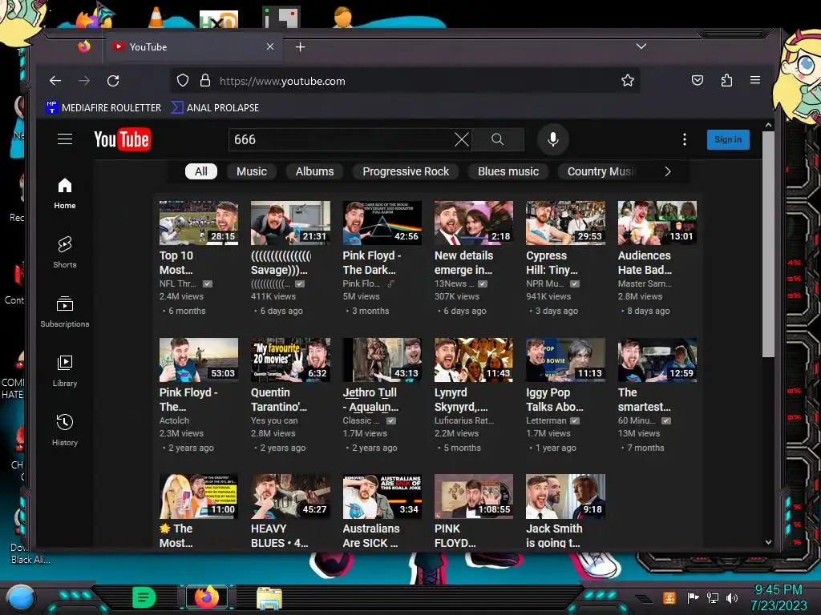Image resolution: width=821 pixels, height=615 pixels.
Task: Close the YouTube tab
Action: pyautogui.click(x=270, y=46)
